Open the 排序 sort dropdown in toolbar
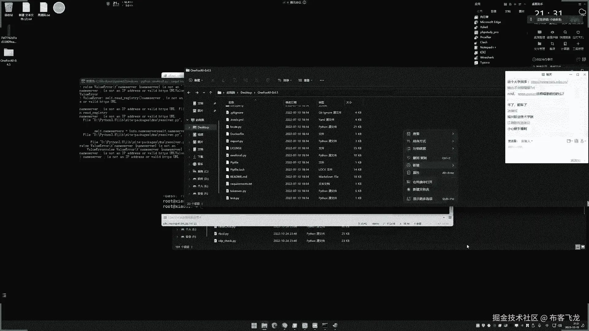 285,80
